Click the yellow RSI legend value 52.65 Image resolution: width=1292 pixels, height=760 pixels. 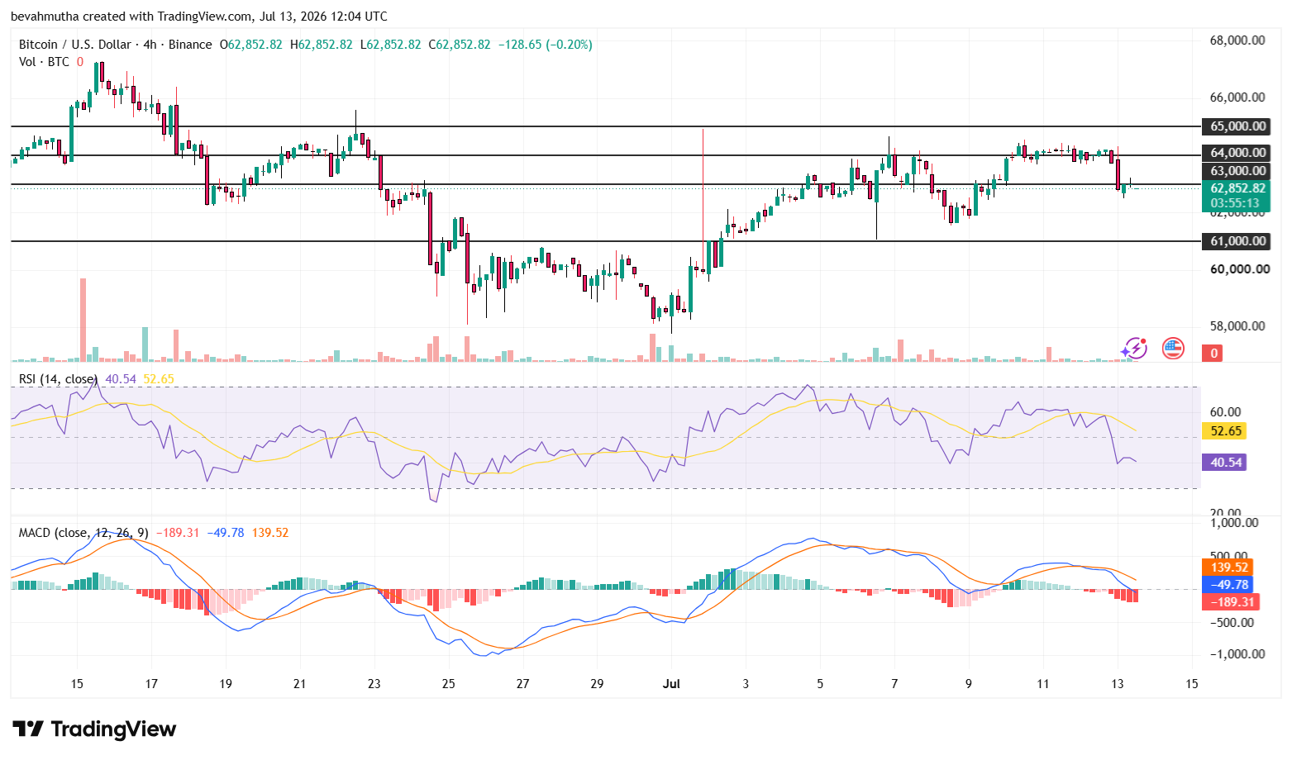[159, 379]
